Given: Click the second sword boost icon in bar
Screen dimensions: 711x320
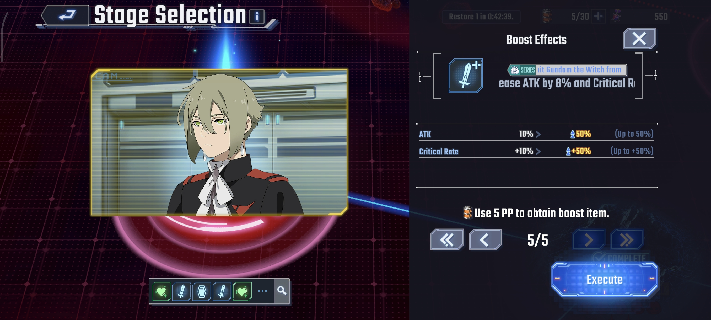Looking at the screenshot, I should tap(222, 291).
